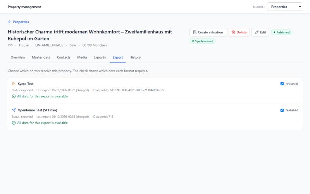The width and height of the screenshot is (310, 194).
Task: Click the 'released' label in OpenImmo row
Action: tap(292, 110)
